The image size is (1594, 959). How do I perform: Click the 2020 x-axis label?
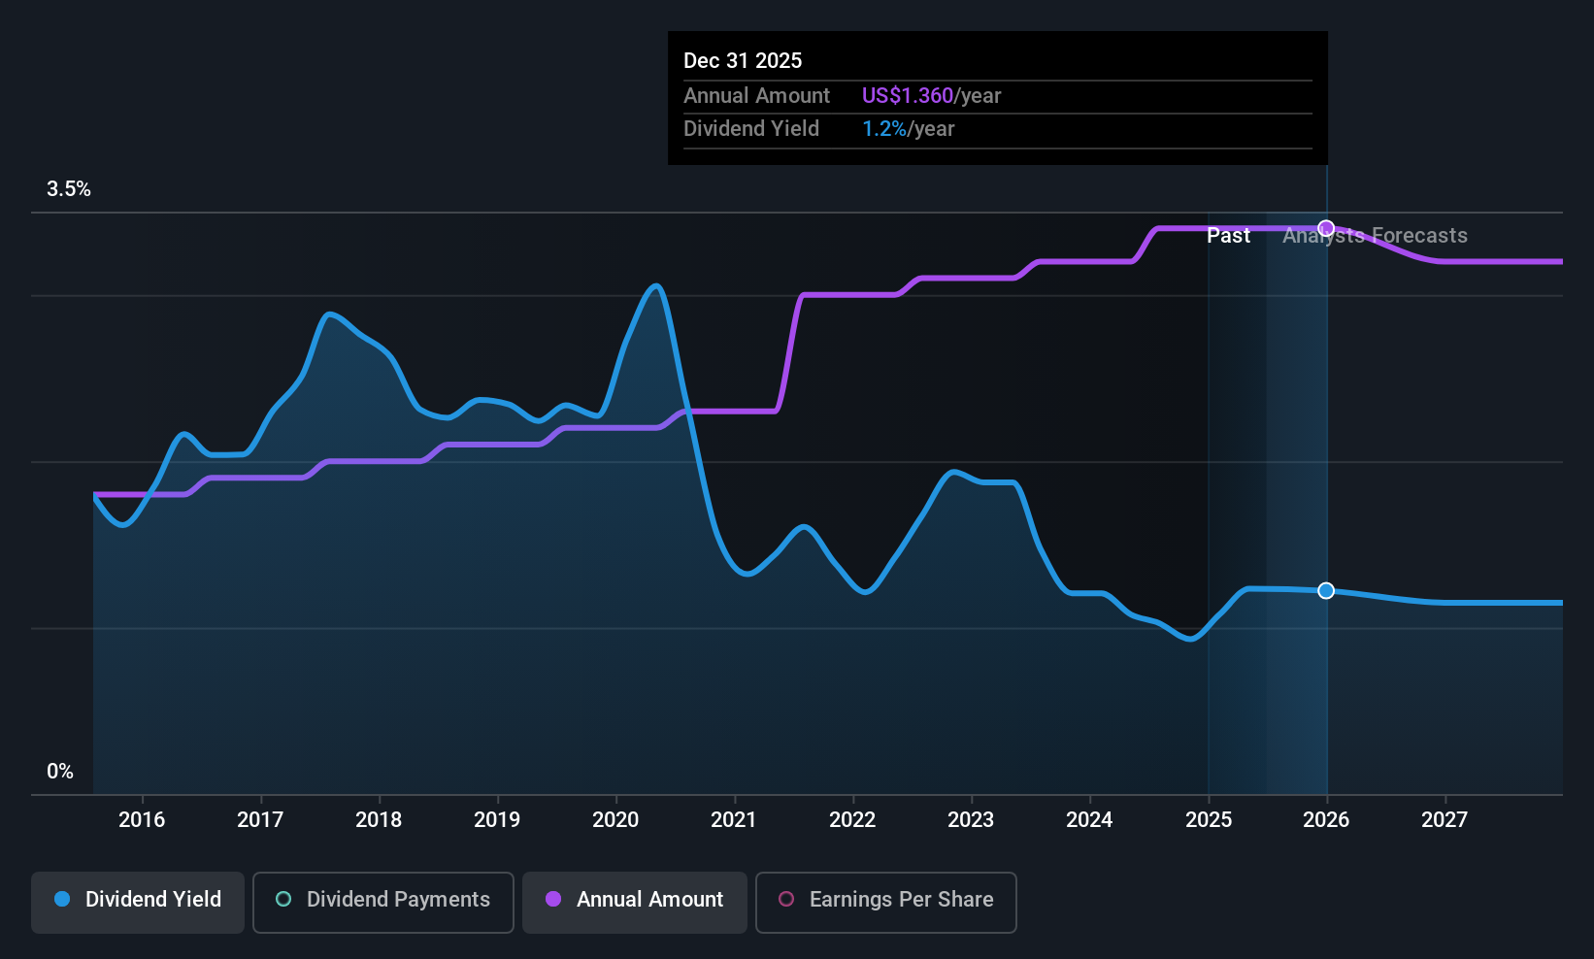click(615, 820)
